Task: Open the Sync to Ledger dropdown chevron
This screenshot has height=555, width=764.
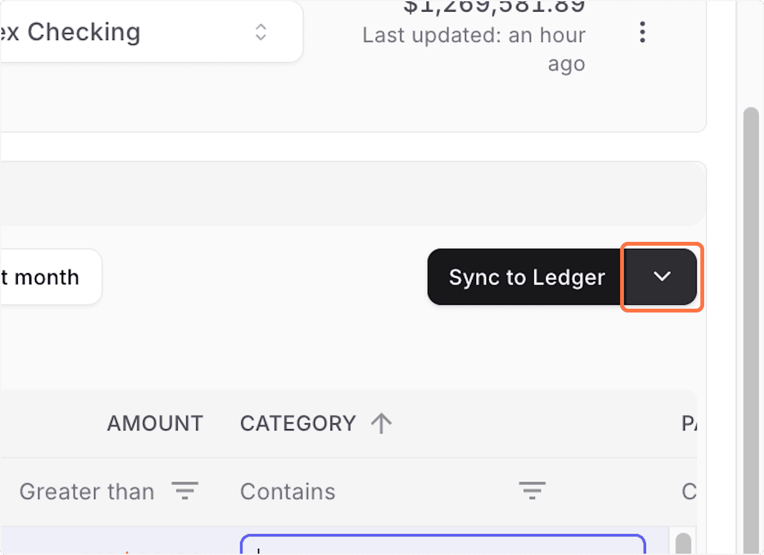Action: pyautogui.click(x=661, y=277)
